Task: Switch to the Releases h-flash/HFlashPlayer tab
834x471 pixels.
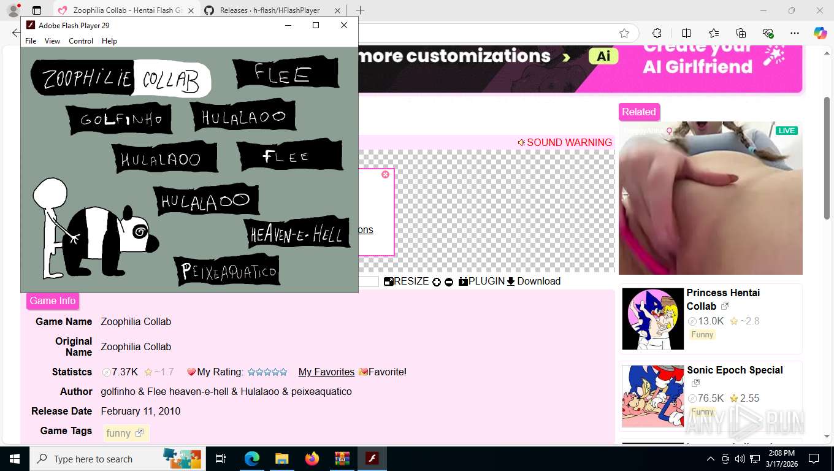Action: tap(271, 10)
